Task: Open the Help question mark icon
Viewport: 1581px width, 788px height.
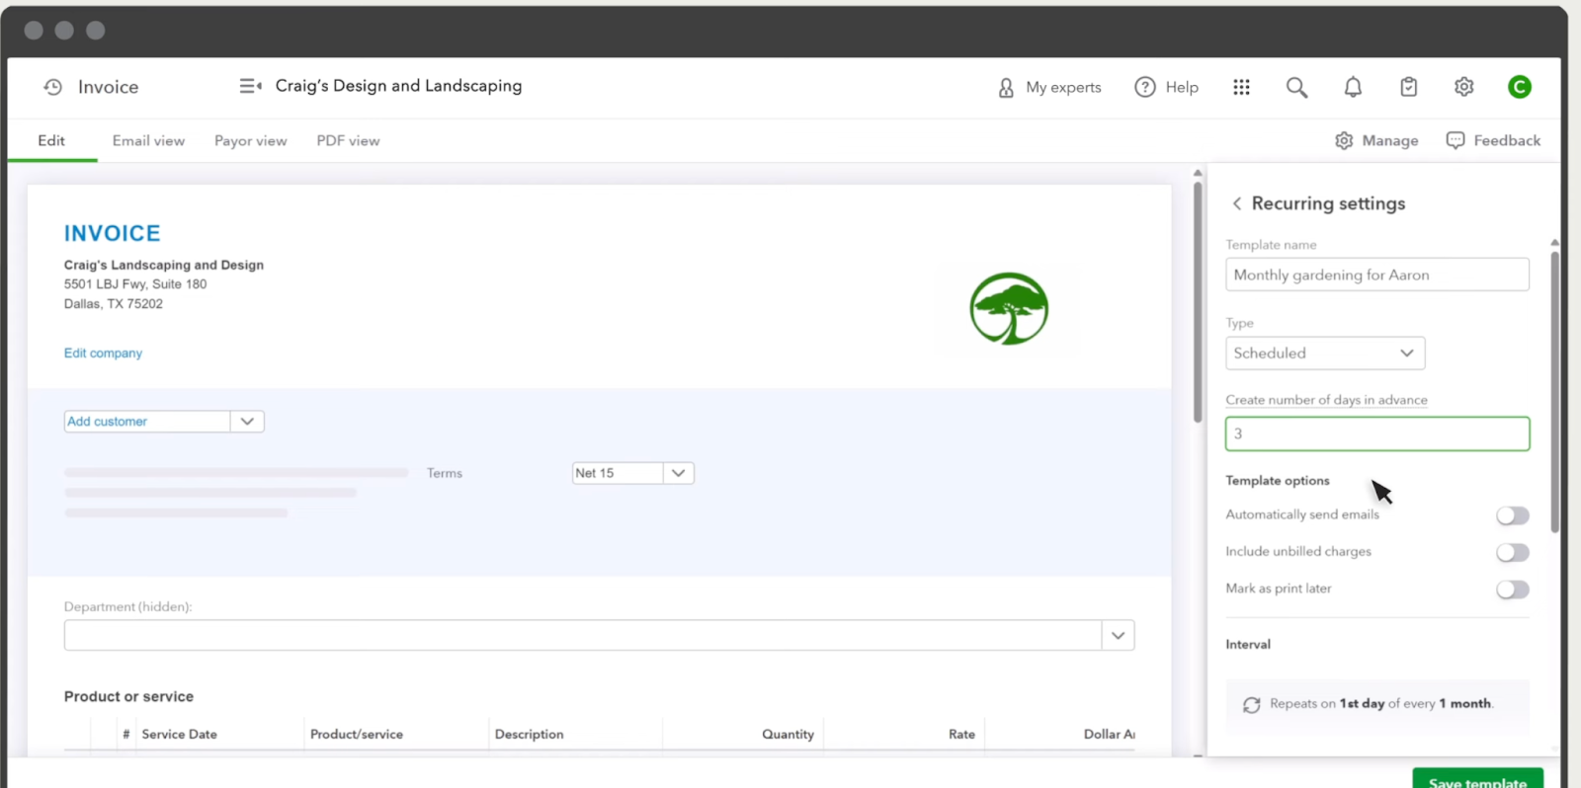Action: 1145,87
